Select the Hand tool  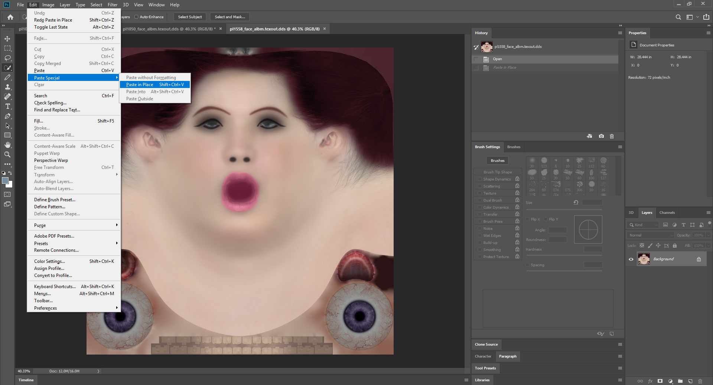(7, 145)
